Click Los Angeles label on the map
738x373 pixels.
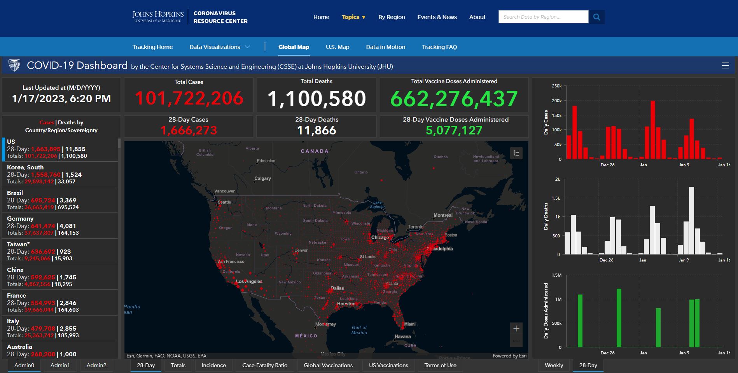coord(249,281)
